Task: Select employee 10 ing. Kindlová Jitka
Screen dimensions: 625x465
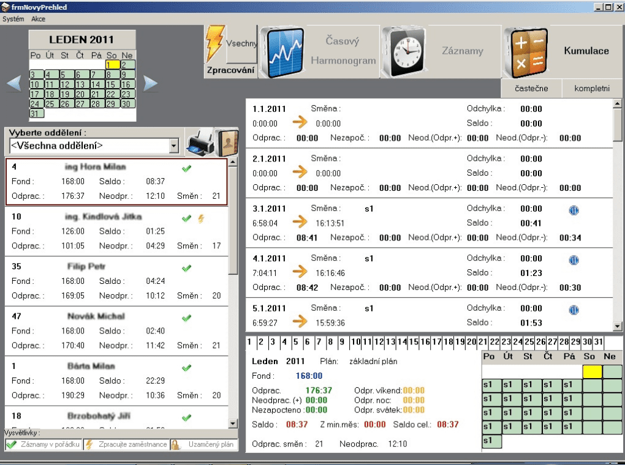Action: pos(116,231)
